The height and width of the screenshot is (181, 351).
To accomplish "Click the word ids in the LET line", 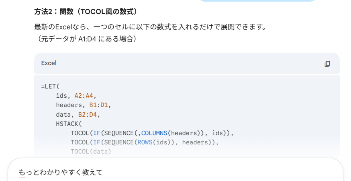I will pyautogui.click(x=63, y=96).
